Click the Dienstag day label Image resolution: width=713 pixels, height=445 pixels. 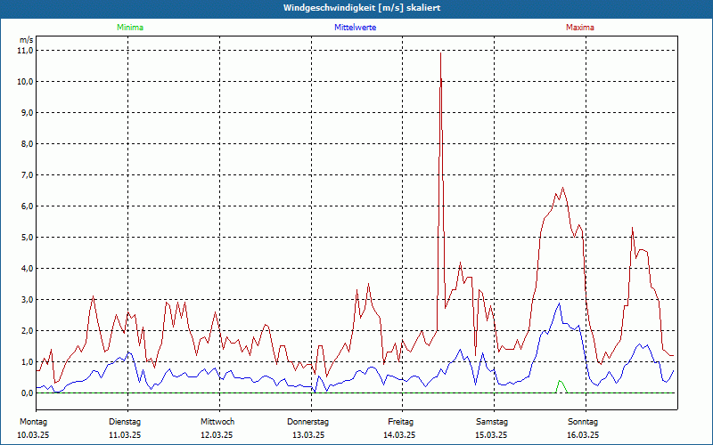coord(125,422)
